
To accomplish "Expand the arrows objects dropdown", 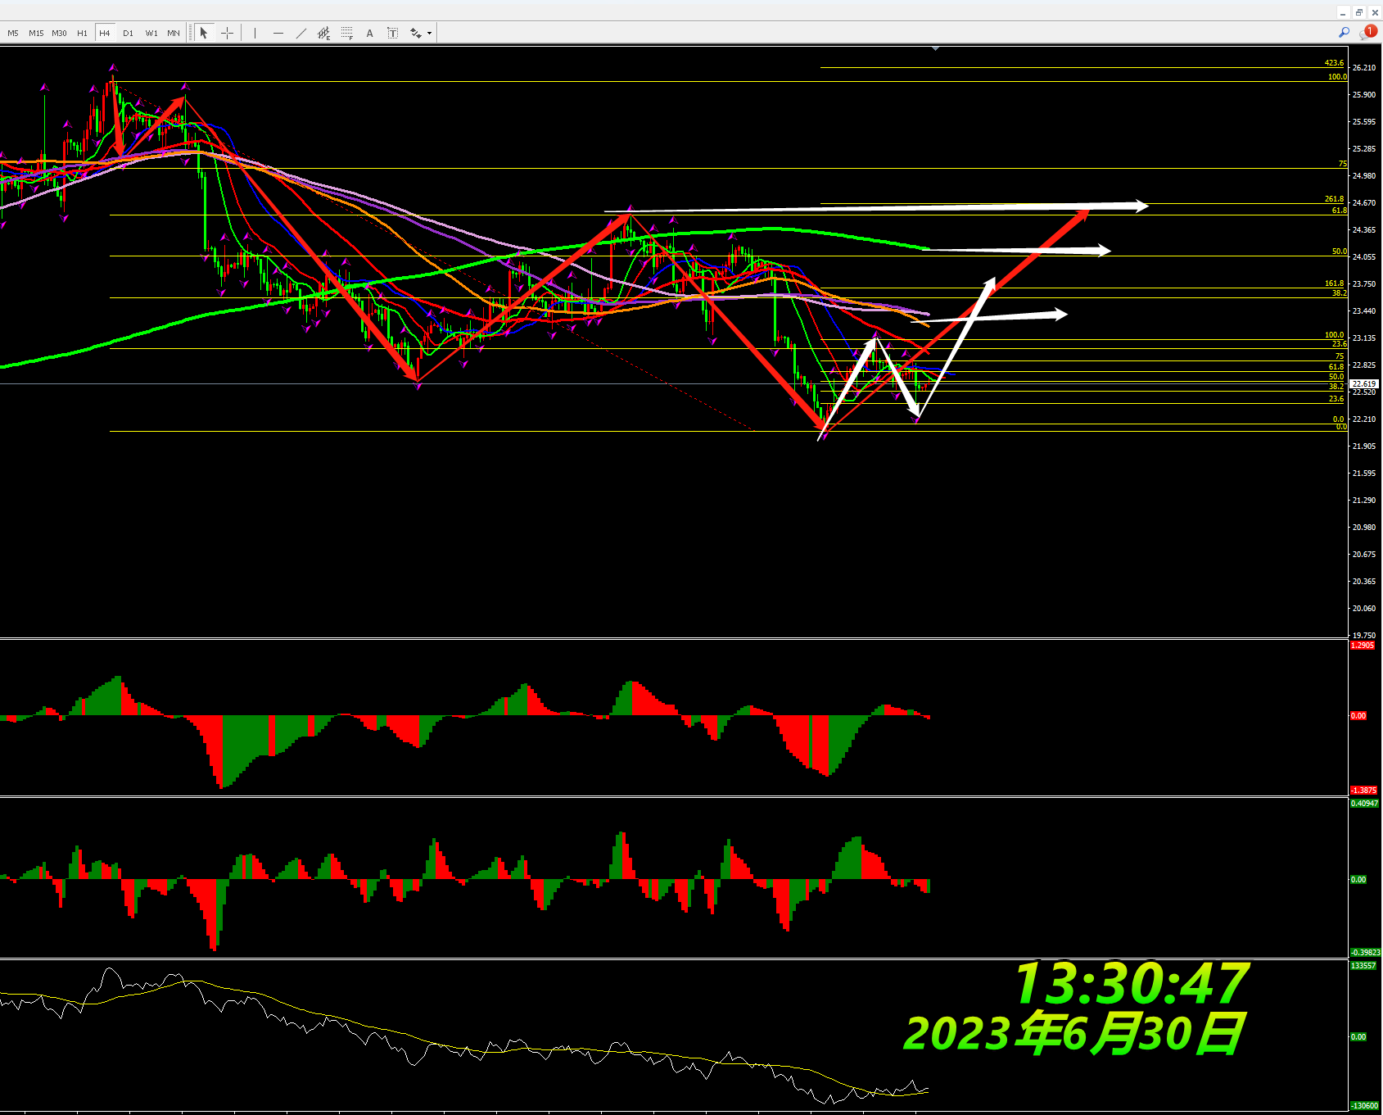I will coord(429,33).
